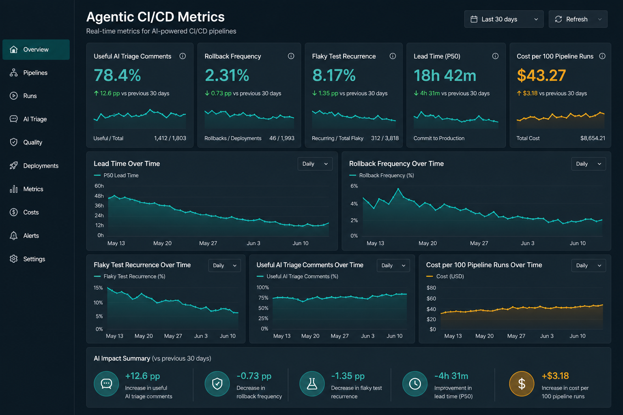Image resolution: width=623 pixels, height=415 pixels.
Task: Click the Deployments rocket icon
Action: 14,166
